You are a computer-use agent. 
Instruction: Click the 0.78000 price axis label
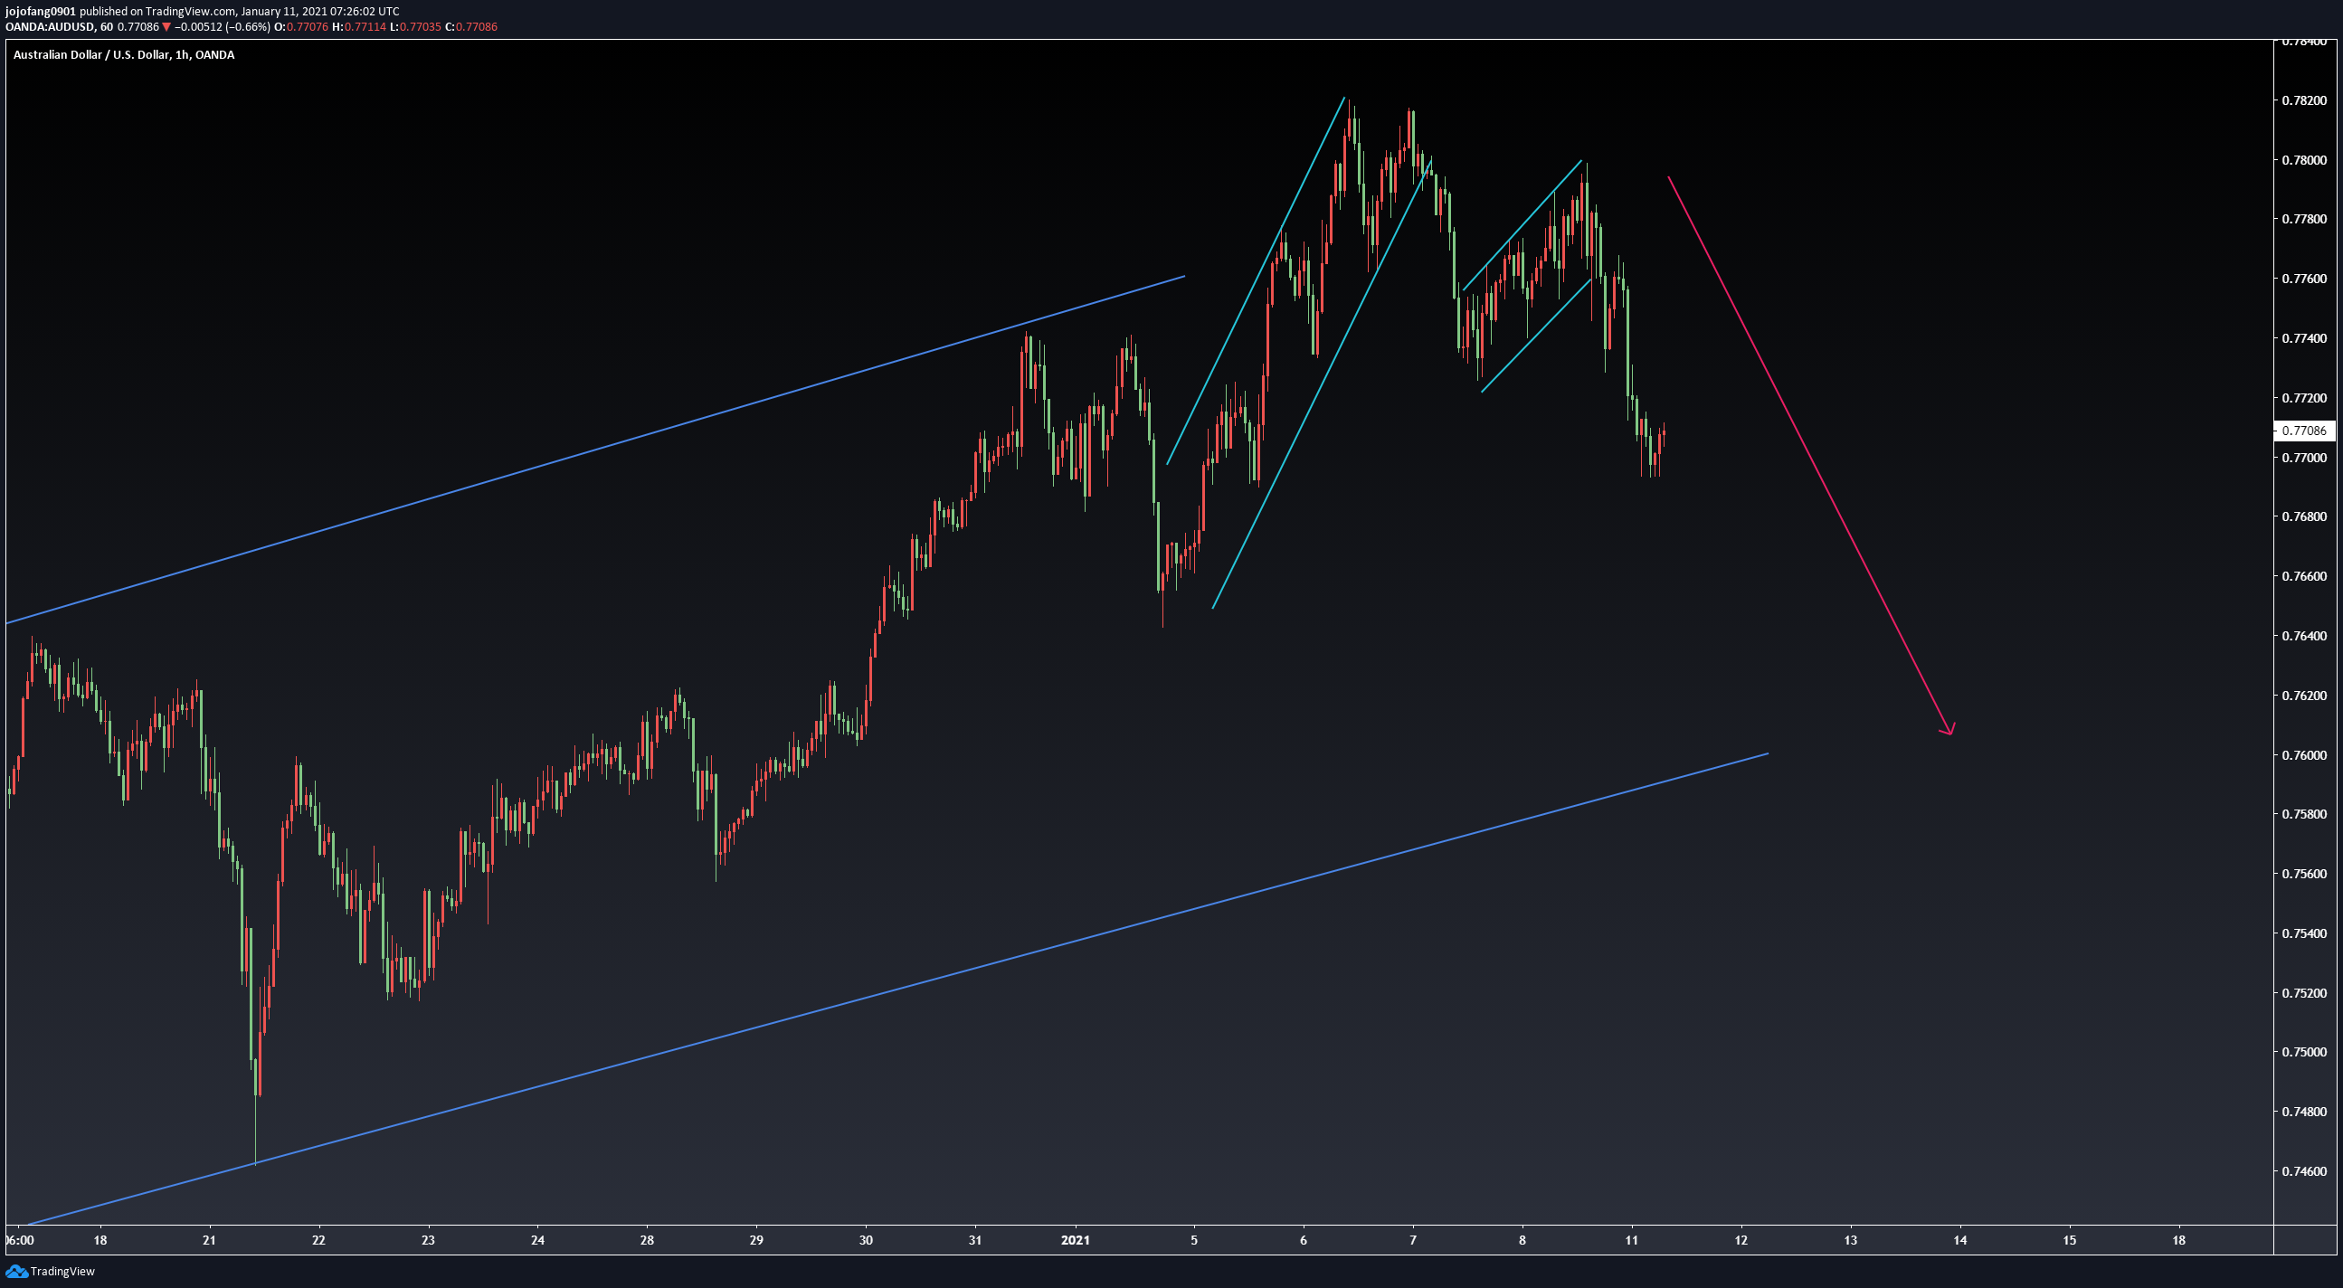click(x=2304, y=160)
